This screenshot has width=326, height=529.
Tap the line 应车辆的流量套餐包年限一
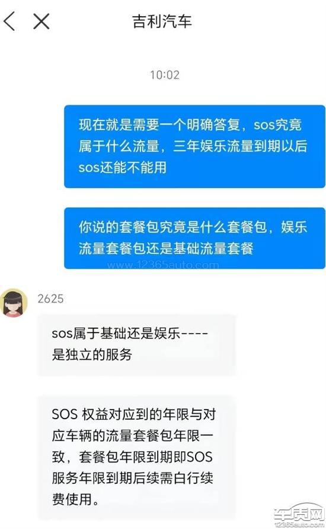point(133,436)
